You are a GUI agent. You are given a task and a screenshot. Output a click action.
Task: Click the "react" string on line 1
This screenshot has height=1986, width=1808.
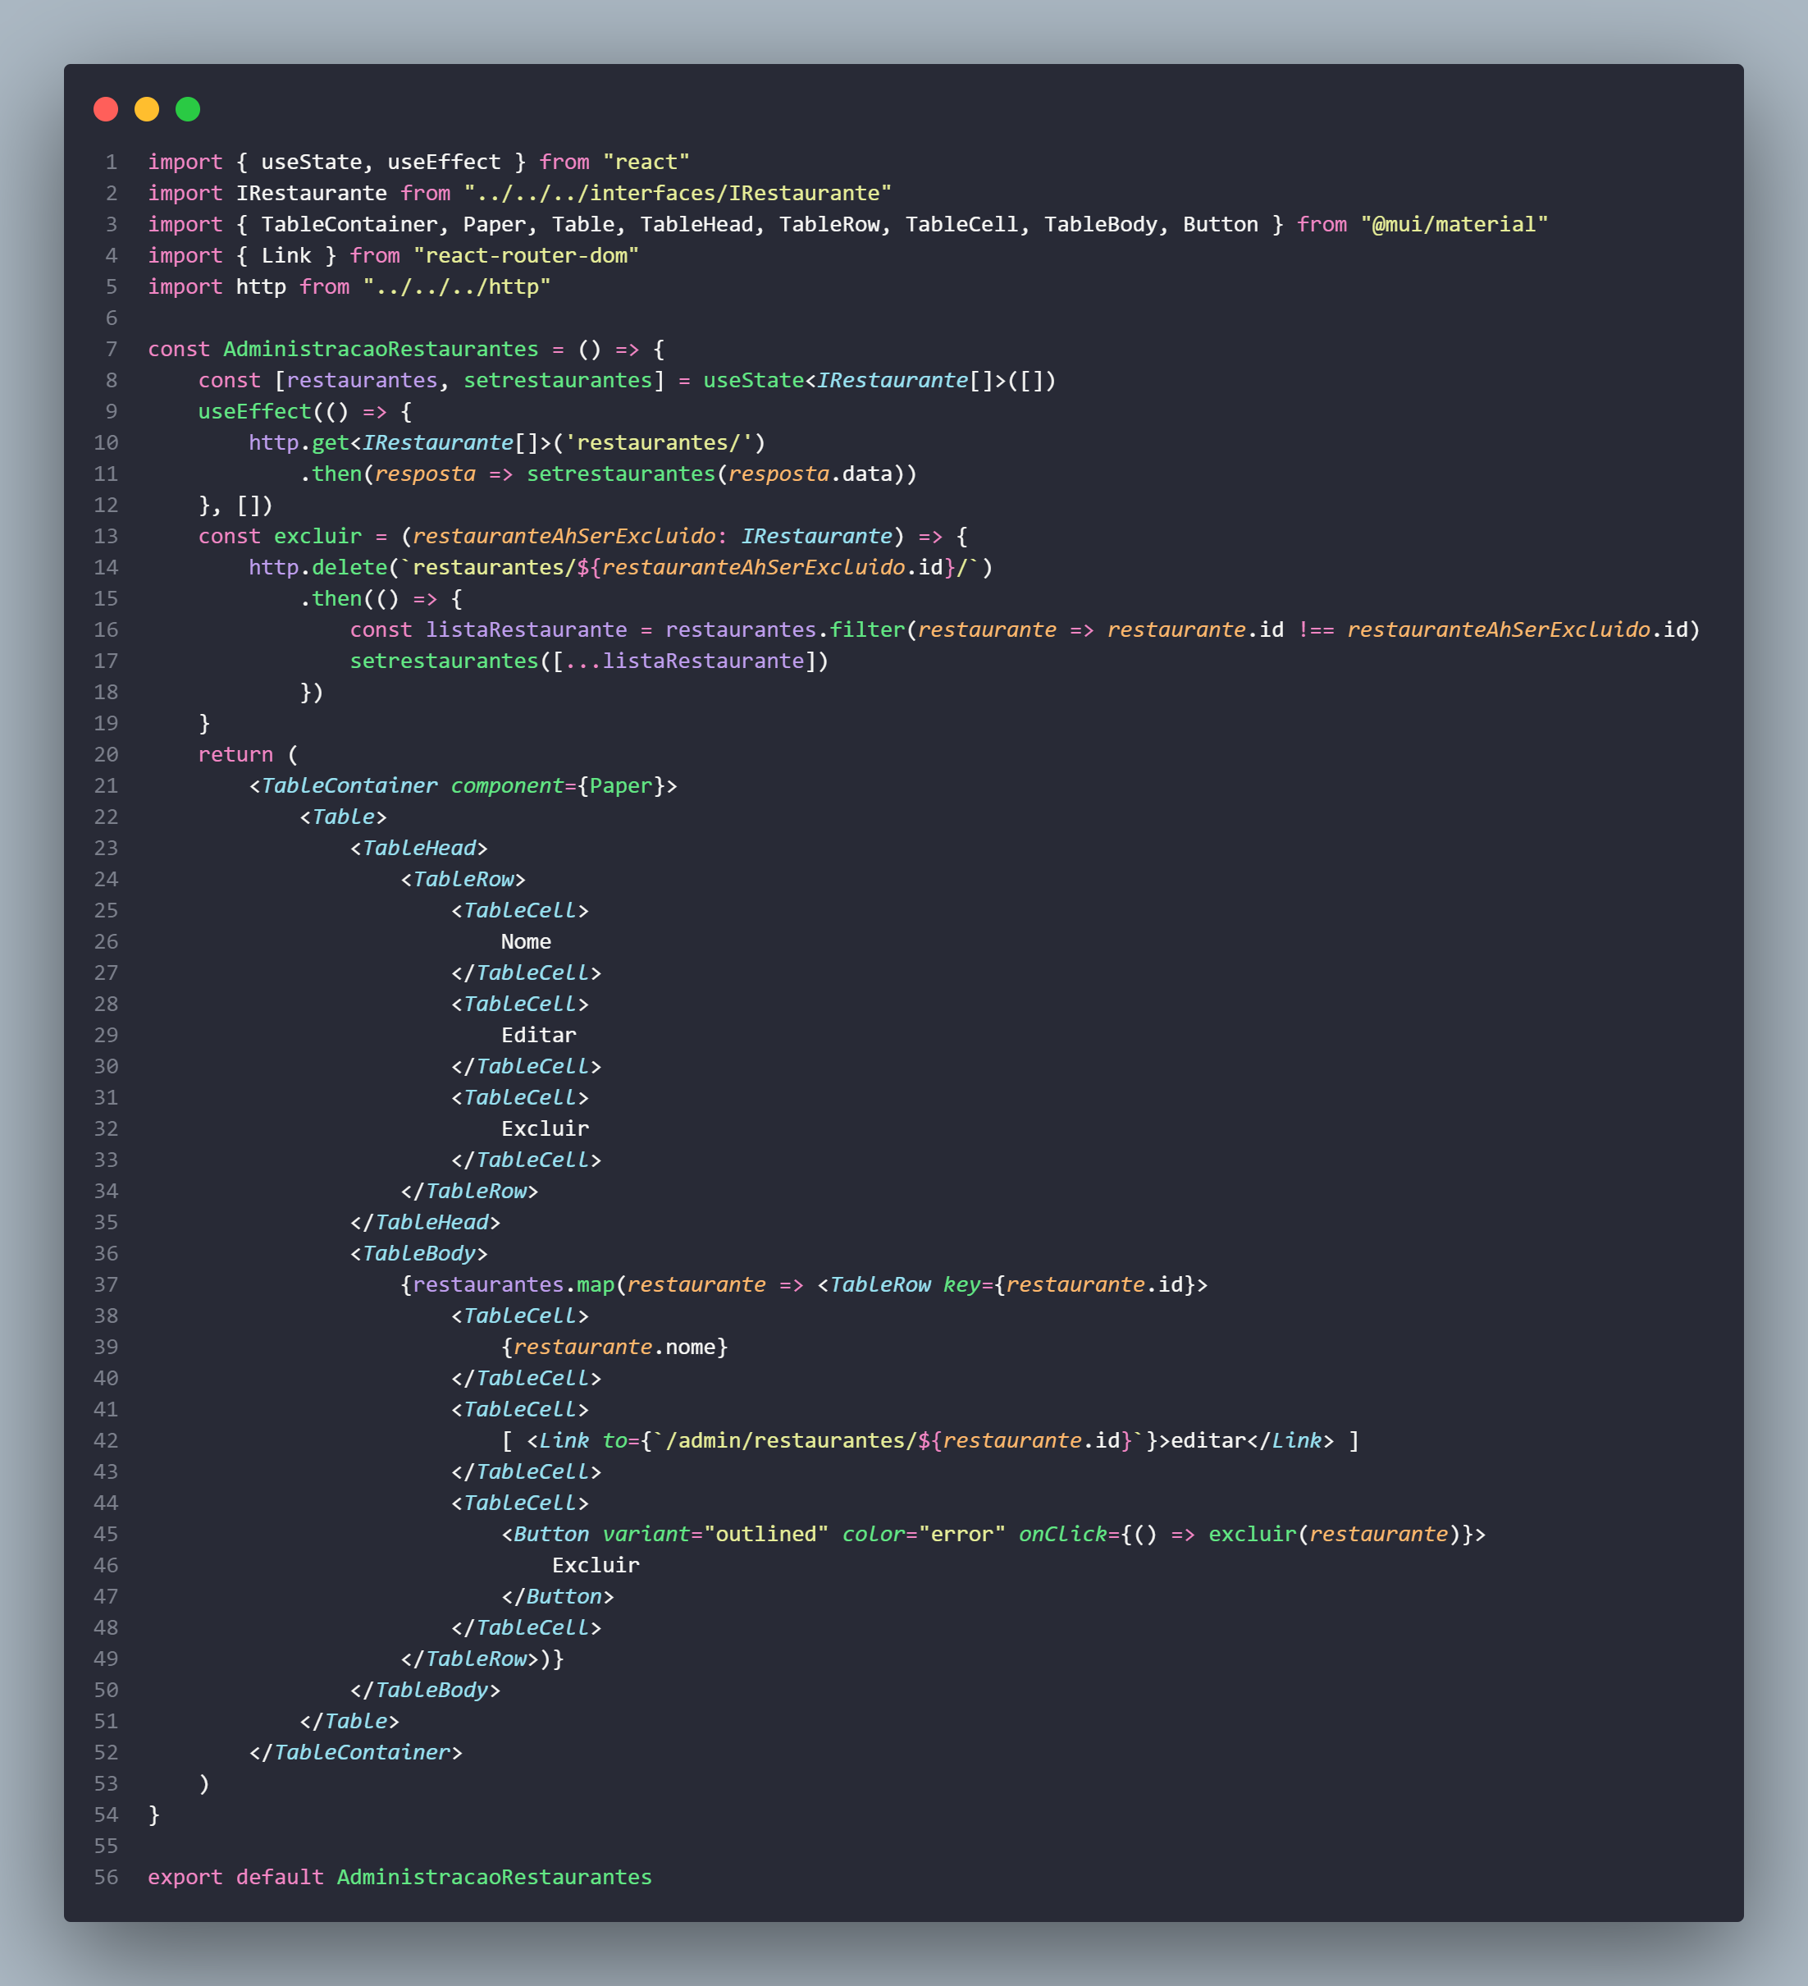click(646, 162)
